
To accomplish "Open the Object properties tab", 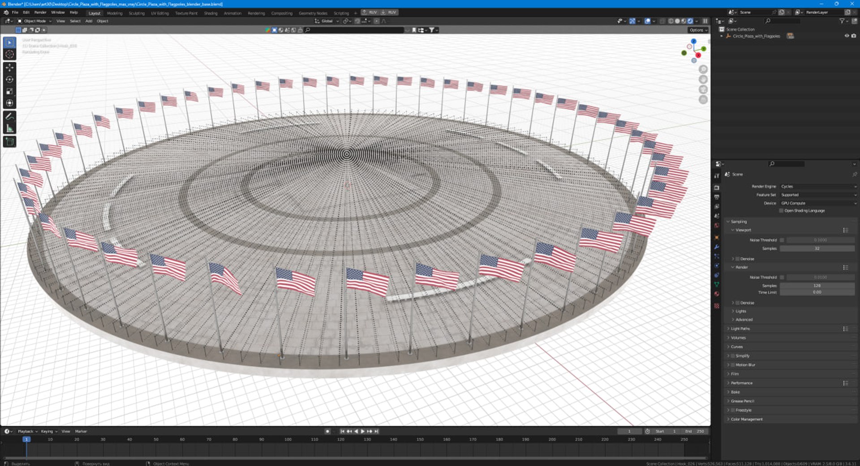I will [717, 237].
